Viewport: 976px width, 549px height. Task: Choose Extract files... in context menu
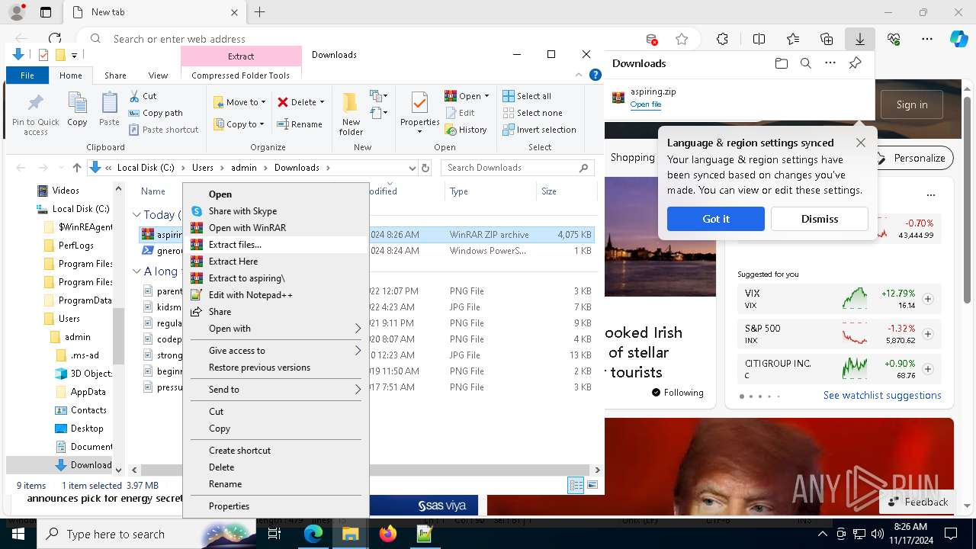point(275,245)
